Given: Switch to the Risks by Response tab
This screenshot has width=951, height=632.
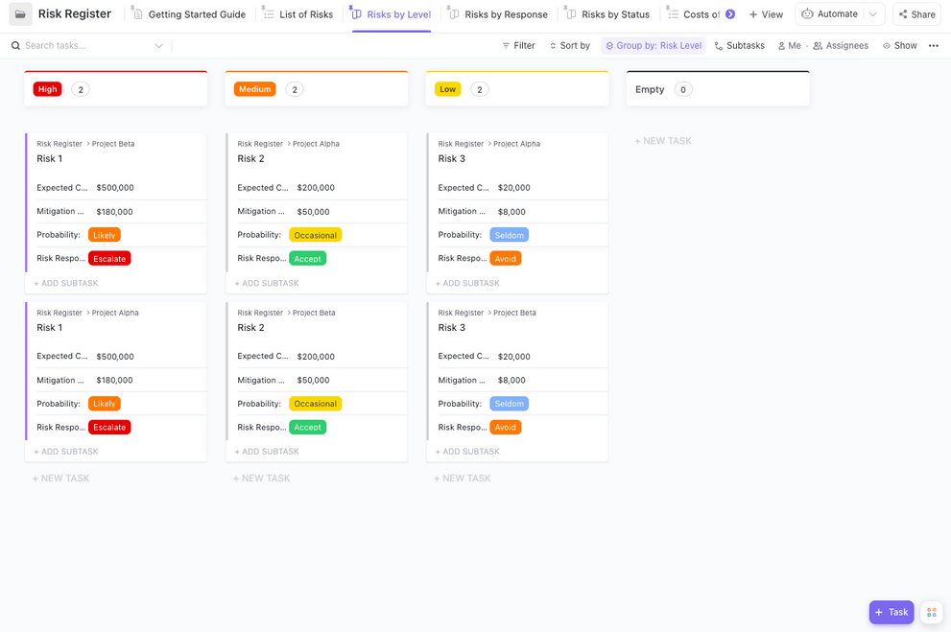Looking at the screenshot, I should click(x=498, y=14).
